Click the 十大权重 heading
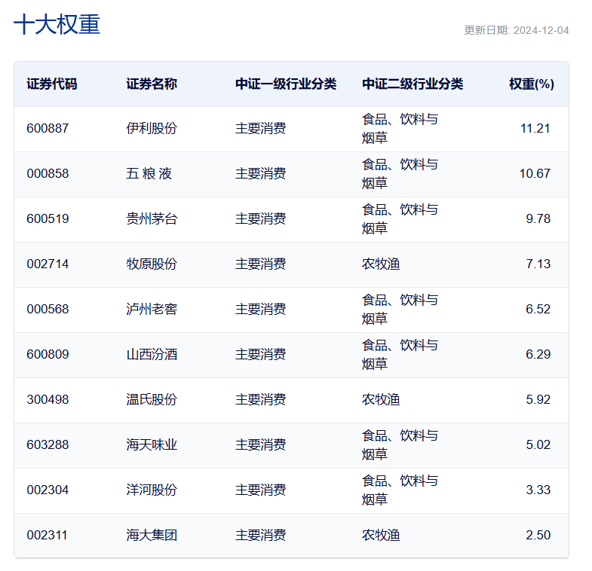592x571 pixels. pyautogui.click(x=57, y=25)
